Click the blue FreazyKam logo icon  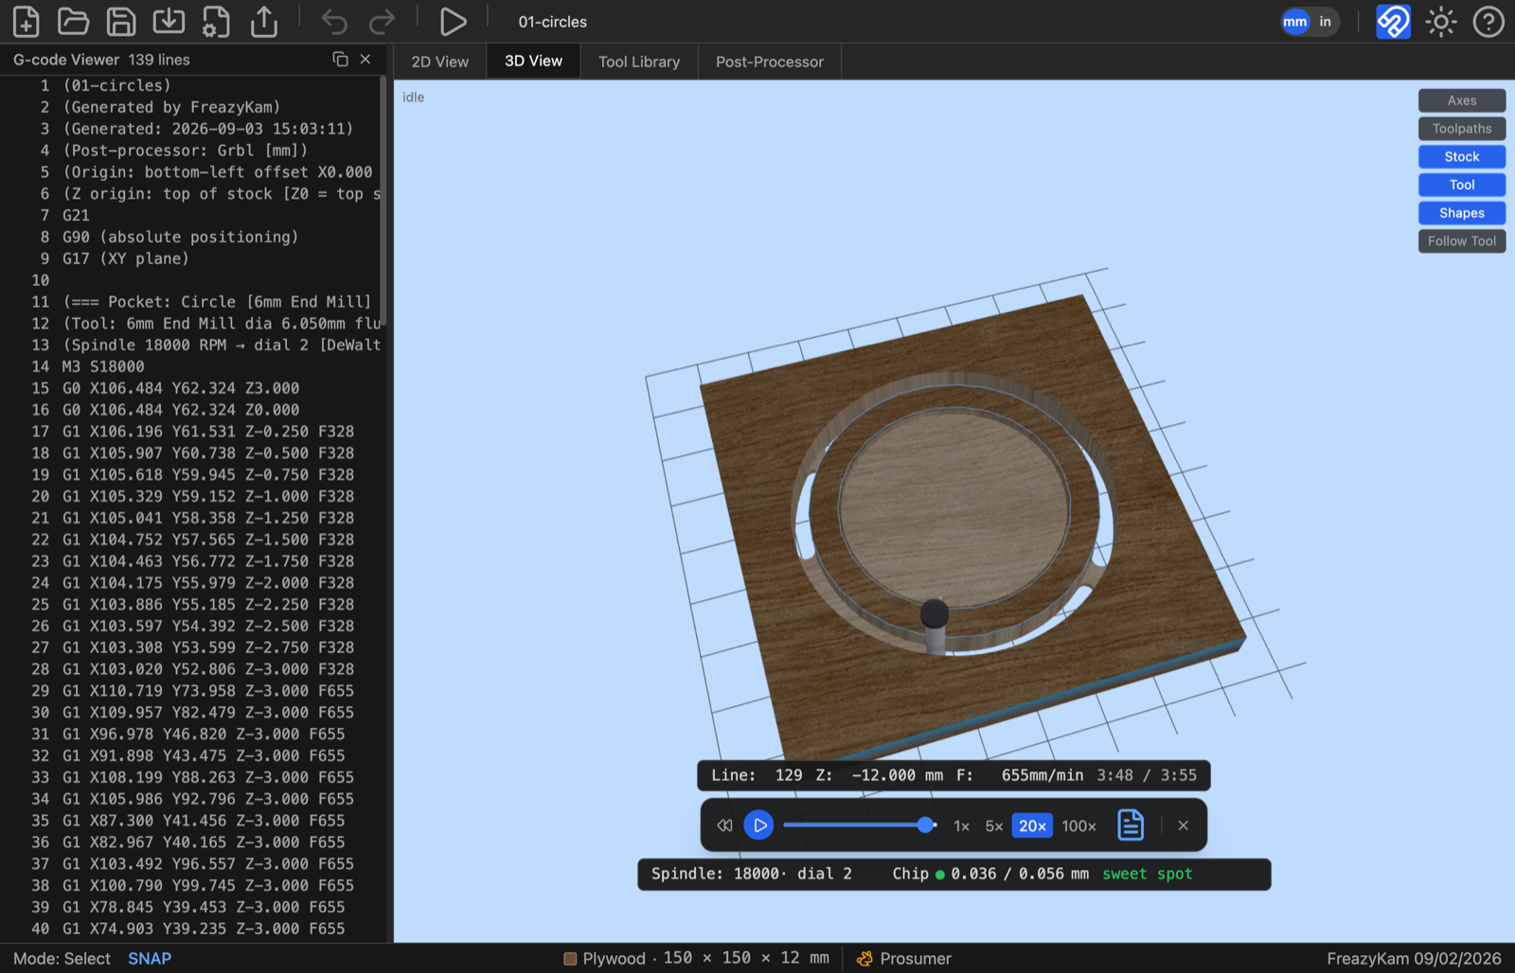pyautogui.click(x=1393, y=21)
